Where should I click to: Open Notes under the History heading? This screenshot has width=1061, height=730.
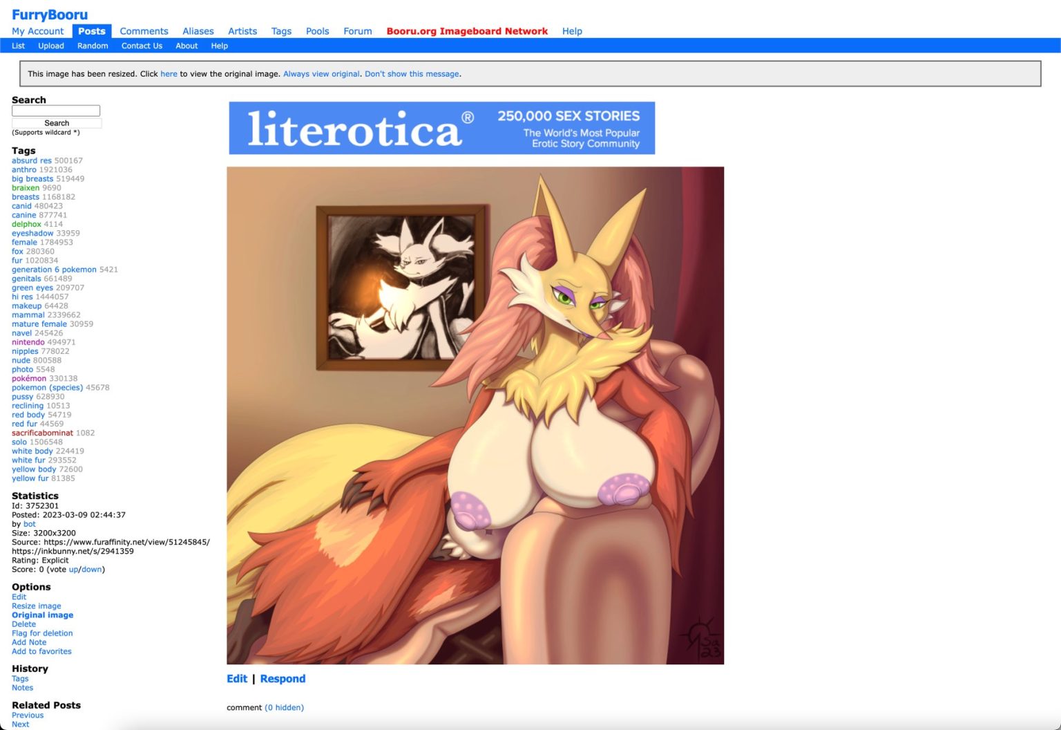[x=22, y=688]
